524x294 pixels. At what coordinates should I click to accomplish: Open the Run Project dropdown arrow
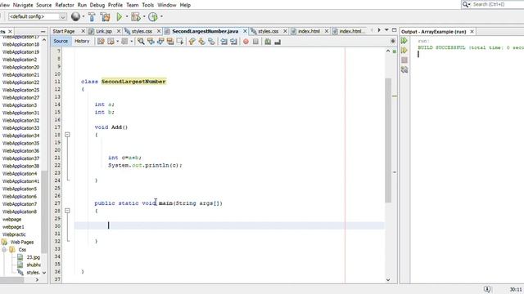pyautogui.click(x=127, y=16)
